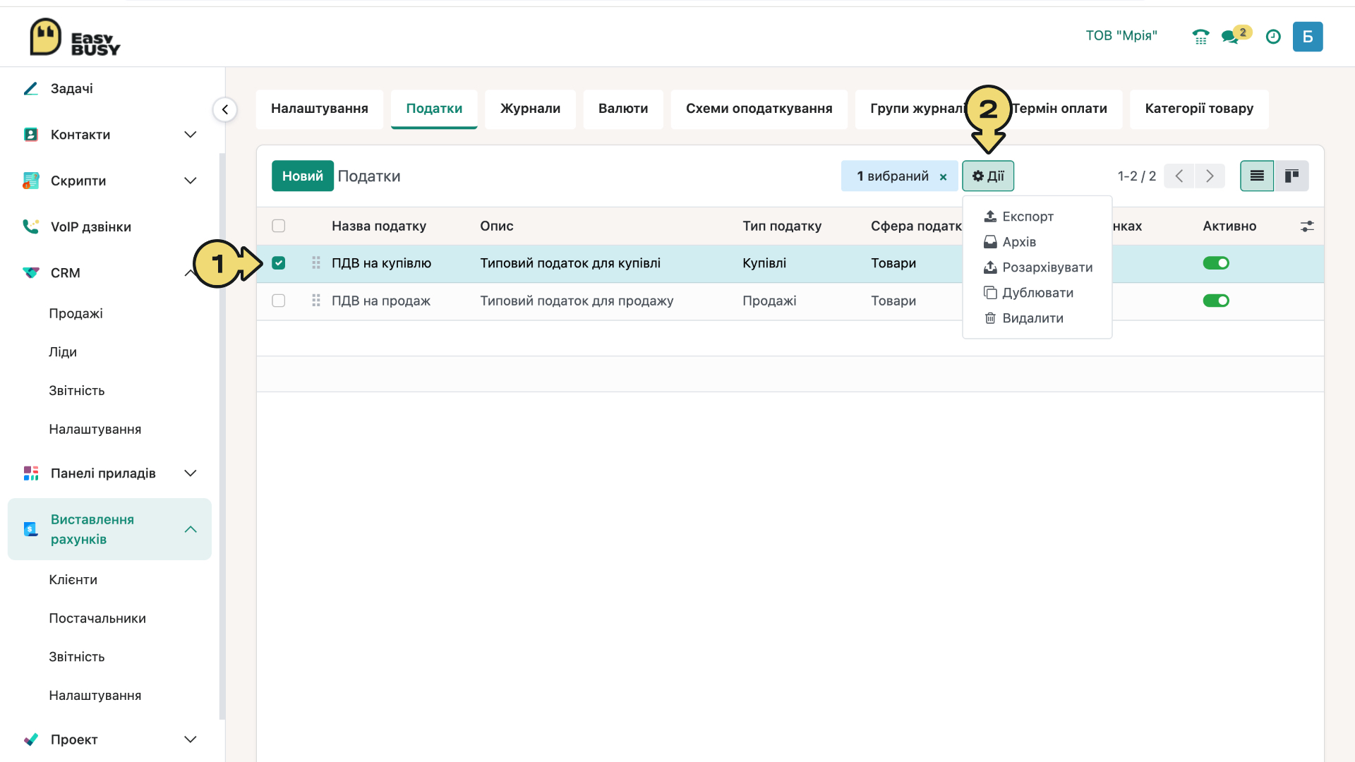The width and height of the screenshot is (1355, 762).
Task: Open Клієнти under Виставлення рахунків
Action: pyautogui.click(x=73, y=580)
